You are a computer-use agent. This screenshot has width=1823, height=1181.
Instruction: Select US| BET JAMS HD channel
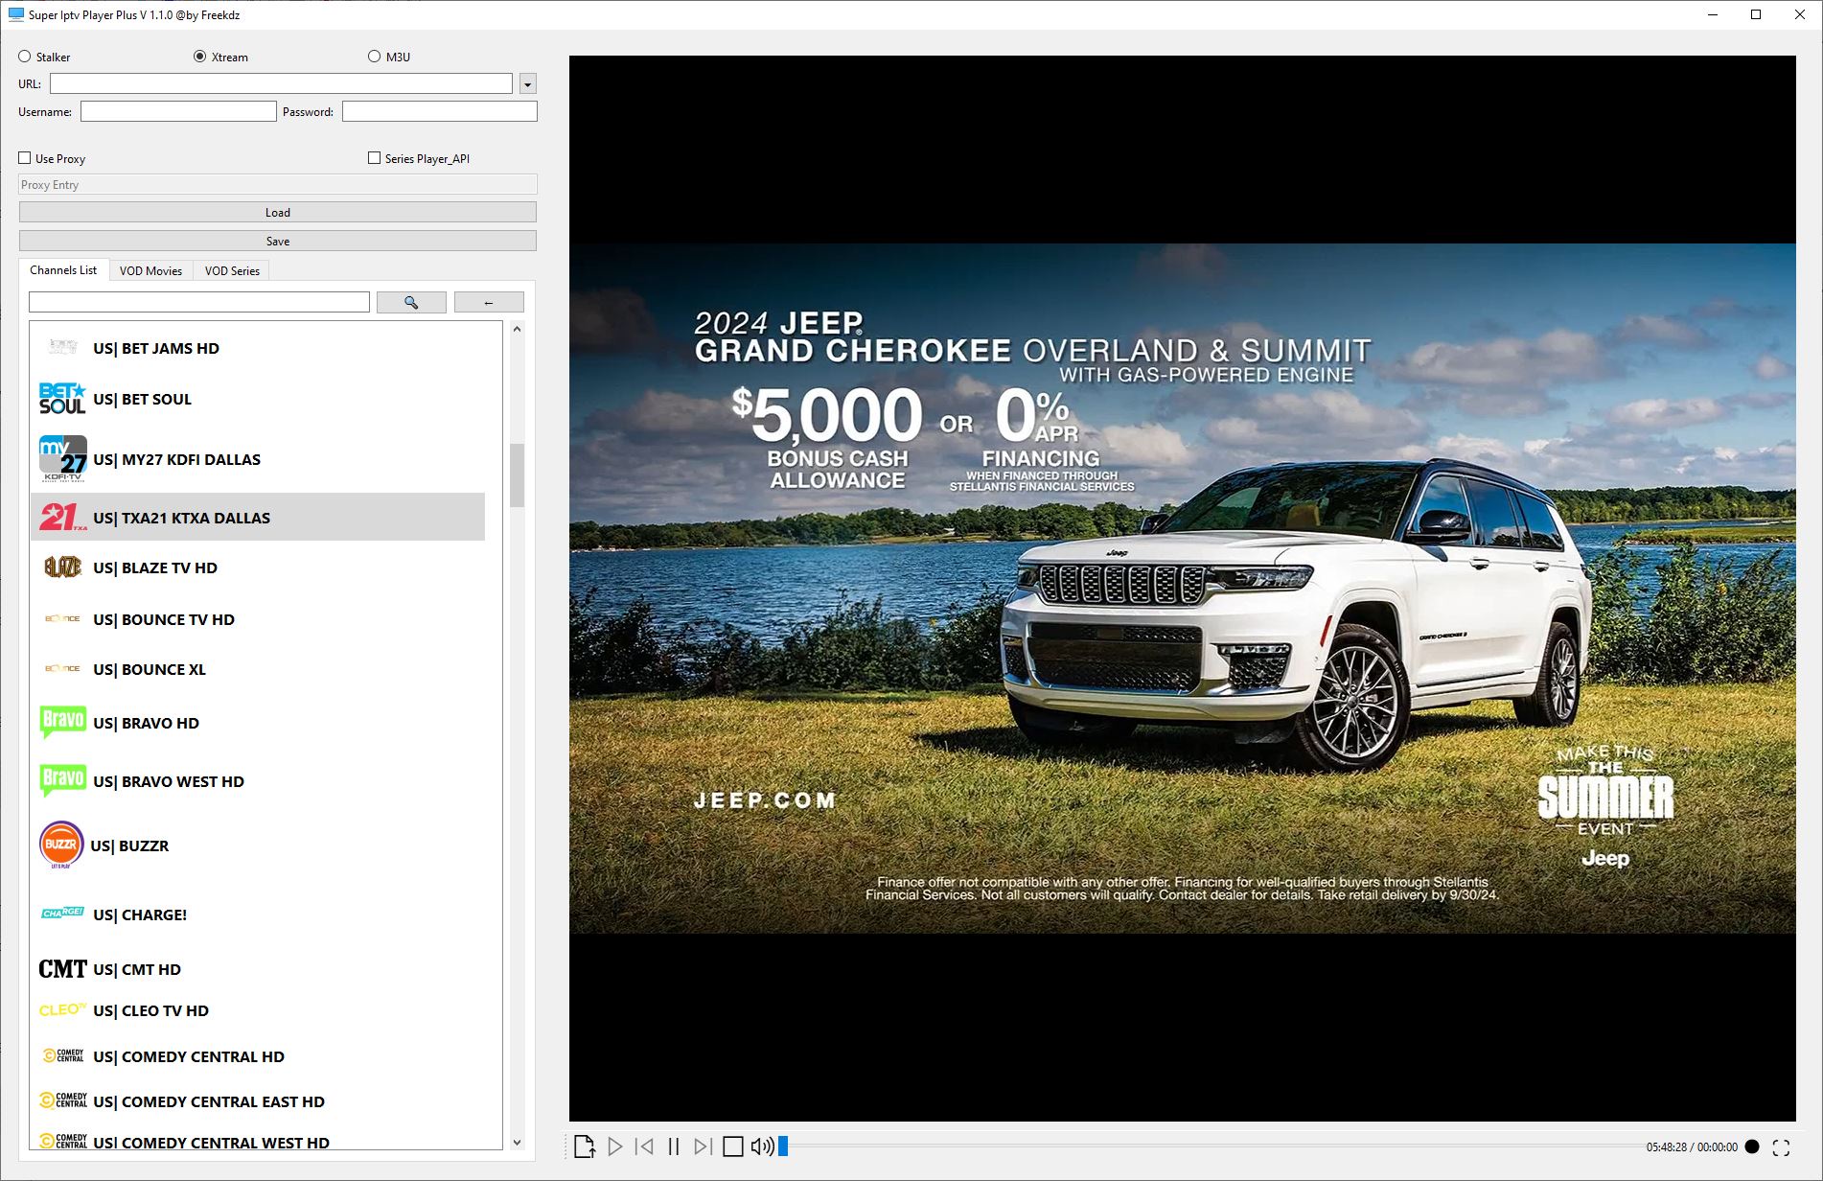coord(258,348)
